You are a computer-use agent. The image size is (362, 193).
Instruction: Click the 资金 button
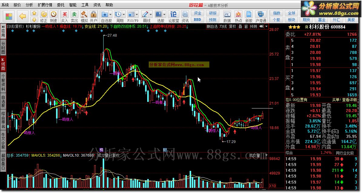pyautogui.click(x=198, y=13)
